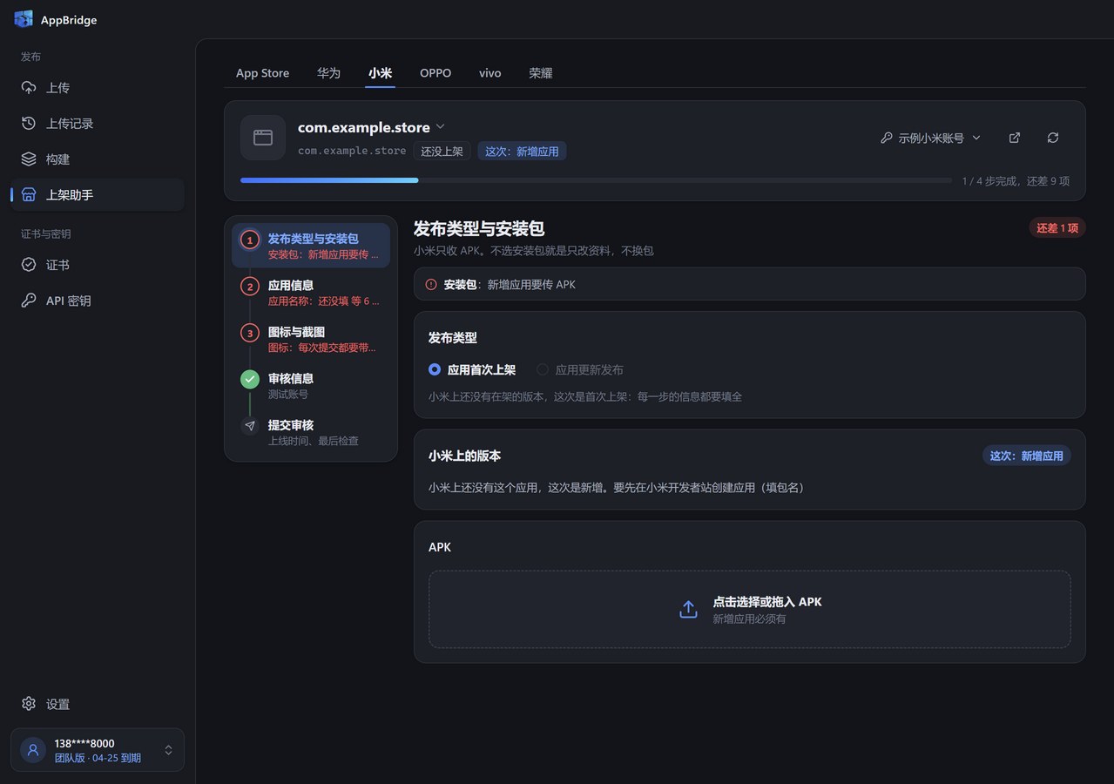Click 1 / 4 步完成 progress text
The width and height of the screenshot is (1114, 784).
1016,181
